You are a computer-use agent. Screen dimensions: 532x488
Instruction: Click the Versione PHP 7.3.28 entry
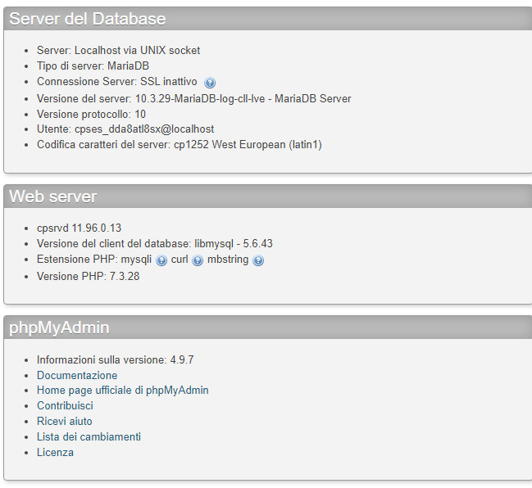point(89,276)
